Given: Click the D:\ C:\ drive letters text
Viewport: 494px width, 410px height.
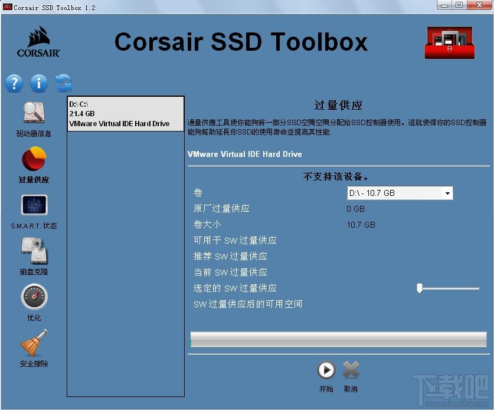Looking at the screenshot, I should [78, 104].
